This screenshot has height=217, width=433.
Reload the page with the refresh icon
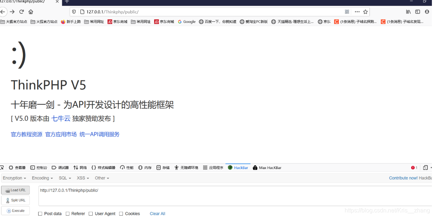coord(21,12)
